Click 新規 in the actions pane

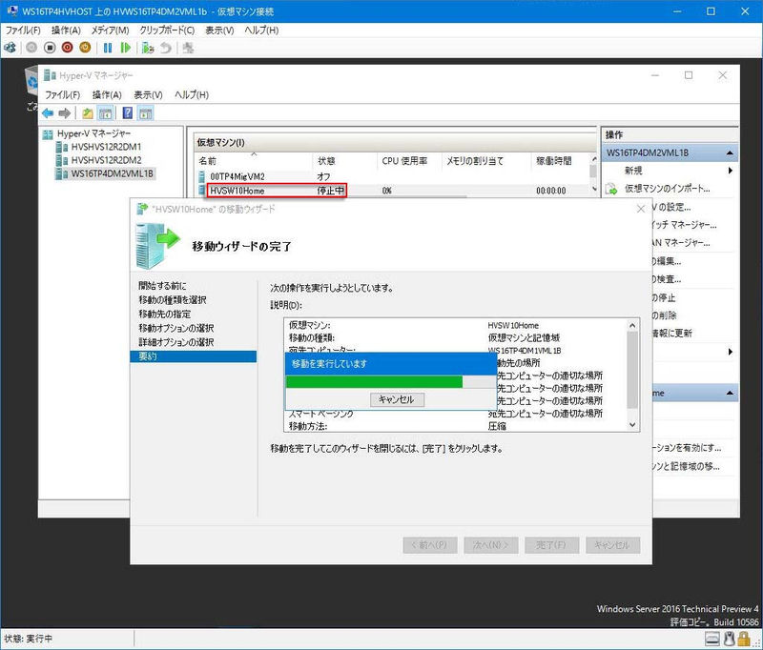pyautogui.click(x=633, y=171)
